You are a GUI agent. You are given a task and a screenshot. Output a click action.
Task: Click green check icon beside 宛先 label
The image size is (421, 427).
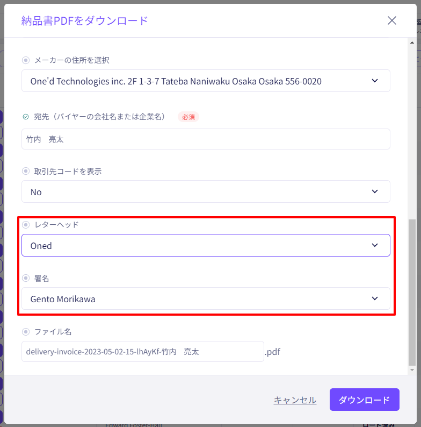coord(26,117)
